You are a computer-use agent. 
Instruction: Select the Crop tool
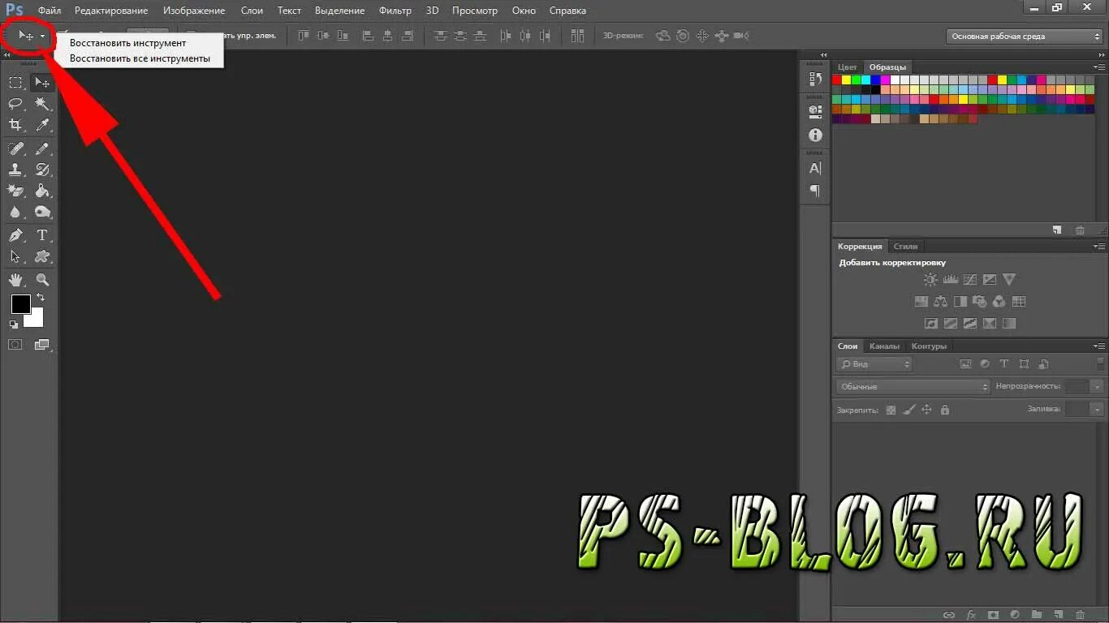click(x=15, y=125)
